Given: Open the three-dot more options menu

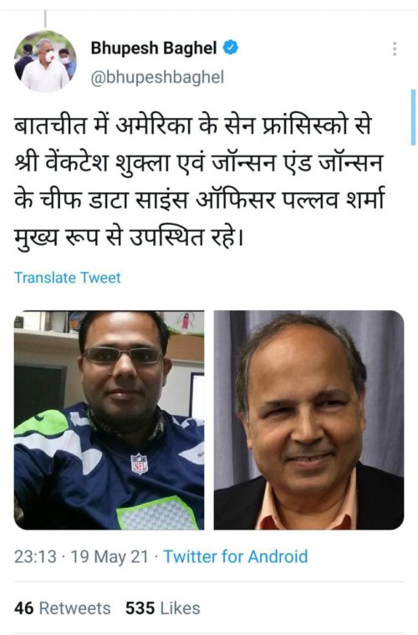Looking at the screenshot, I should [395, 49].
